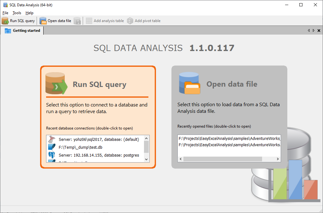Click the SQL Server icon beside the yohz06 connection

[x=52, y=139]
